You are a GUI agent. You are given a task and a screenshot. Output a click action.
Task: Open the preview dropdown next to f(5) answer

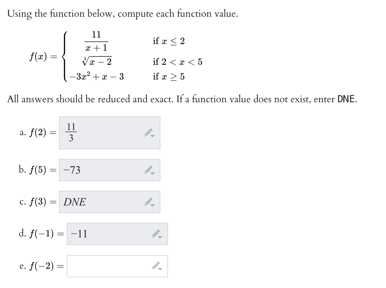153,173
